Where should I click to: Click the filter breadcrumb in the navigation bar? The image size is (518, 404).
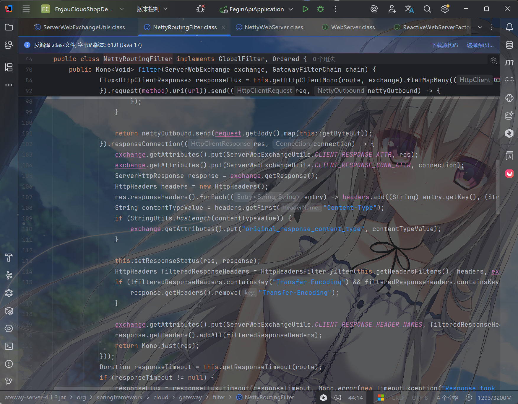coord(219,398)
